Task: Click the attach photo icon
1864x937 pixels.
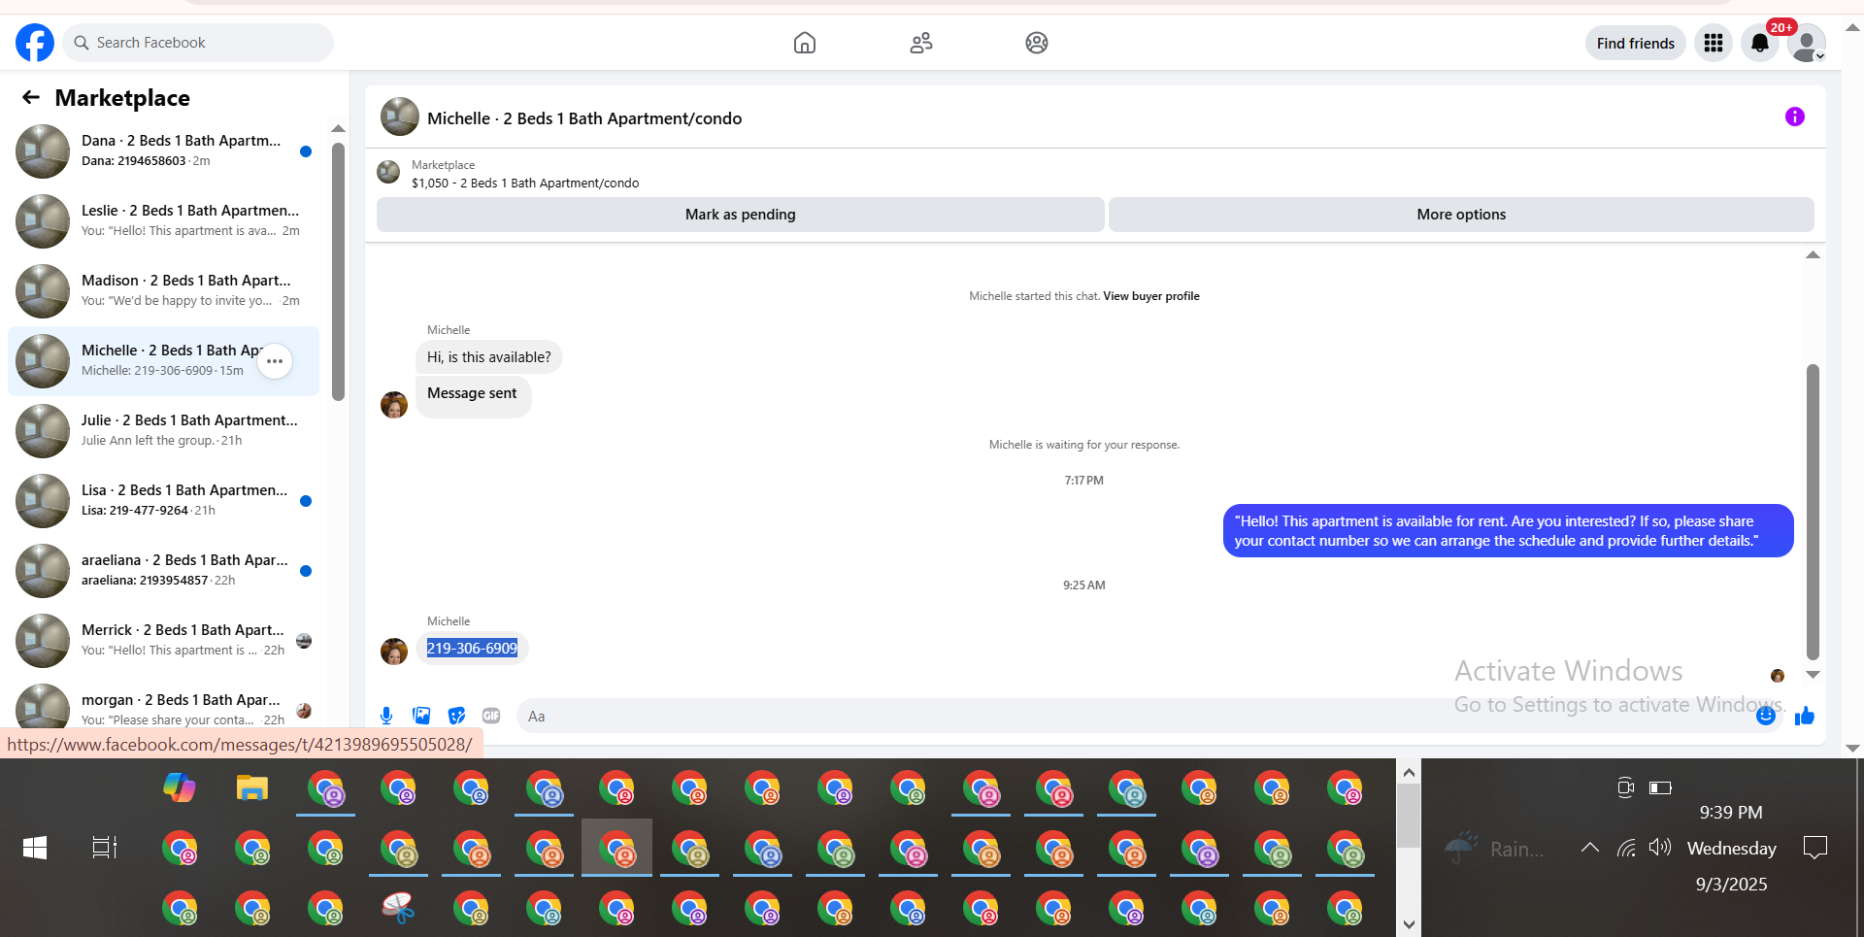Action: click(x=421, y=716)
